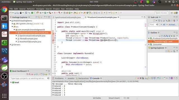Open Google Chrome from the dock
This screenshot has width=179, height=100.
pyautogui.click(x=4, y=9)
